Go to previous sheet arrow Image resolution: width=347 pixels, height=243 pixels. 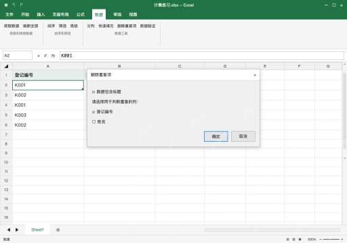click(x=9, y=230)
